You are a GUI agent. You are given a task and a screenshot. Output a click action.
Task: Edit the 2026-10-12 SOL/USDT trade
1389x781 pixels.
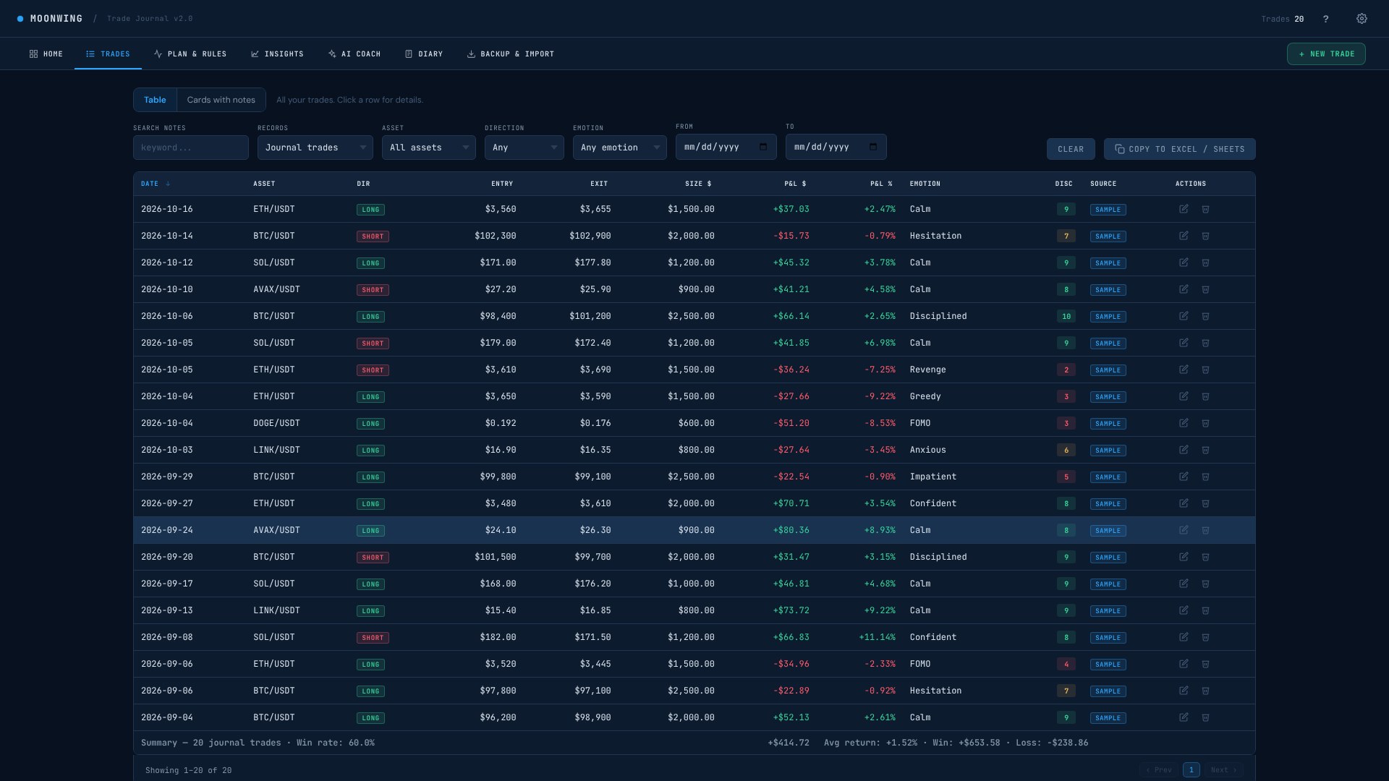coord(1184,263)
